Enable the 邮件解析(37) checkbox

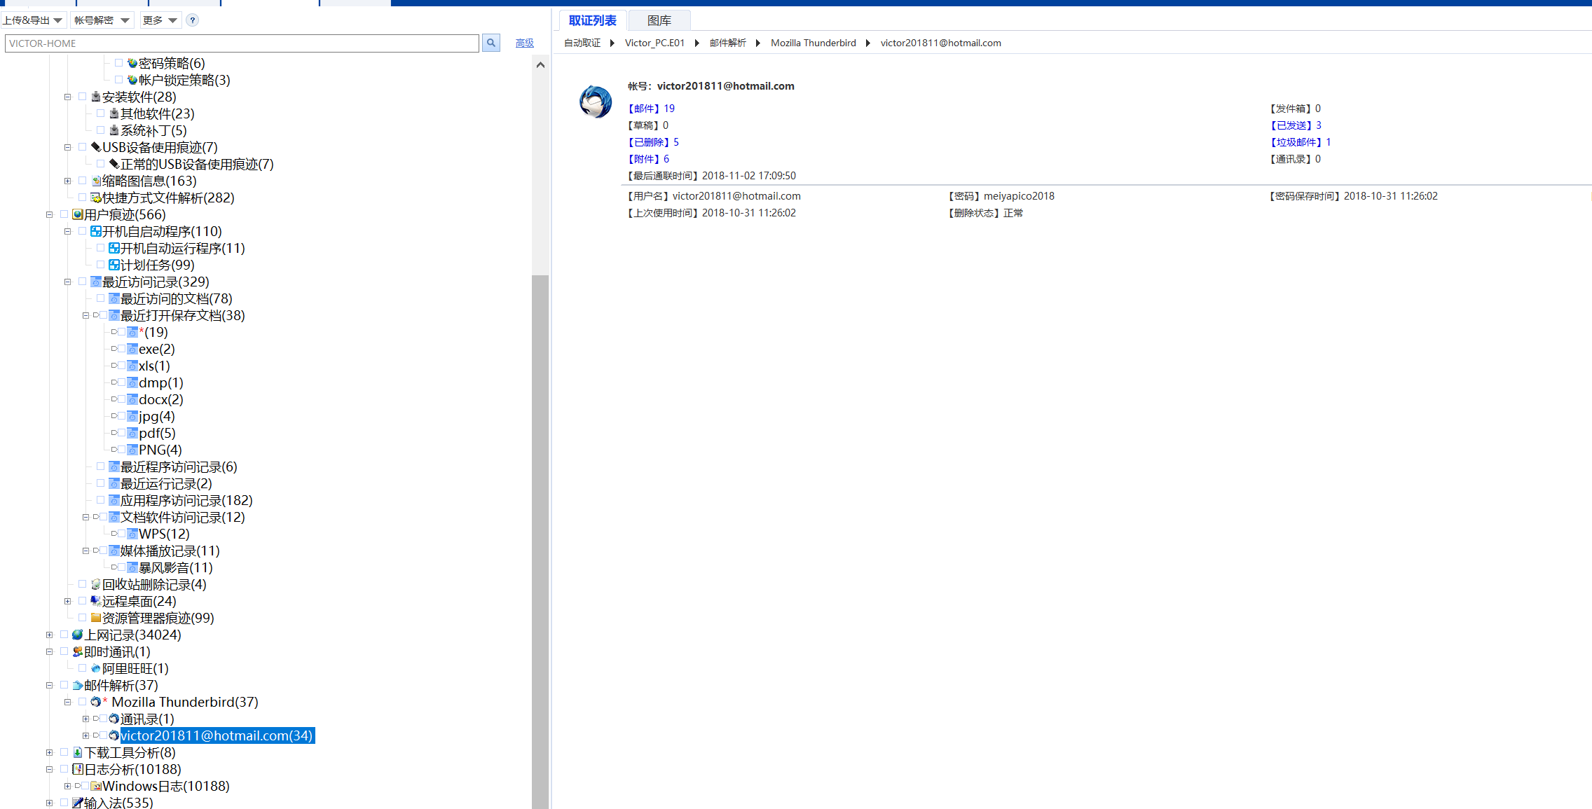coord(64,685)
